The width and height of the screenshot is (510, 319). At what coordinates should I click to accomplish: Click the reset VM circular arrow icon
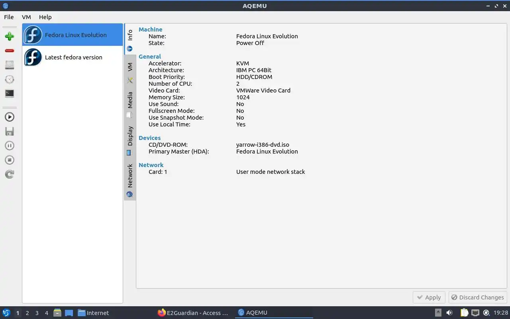10,174
